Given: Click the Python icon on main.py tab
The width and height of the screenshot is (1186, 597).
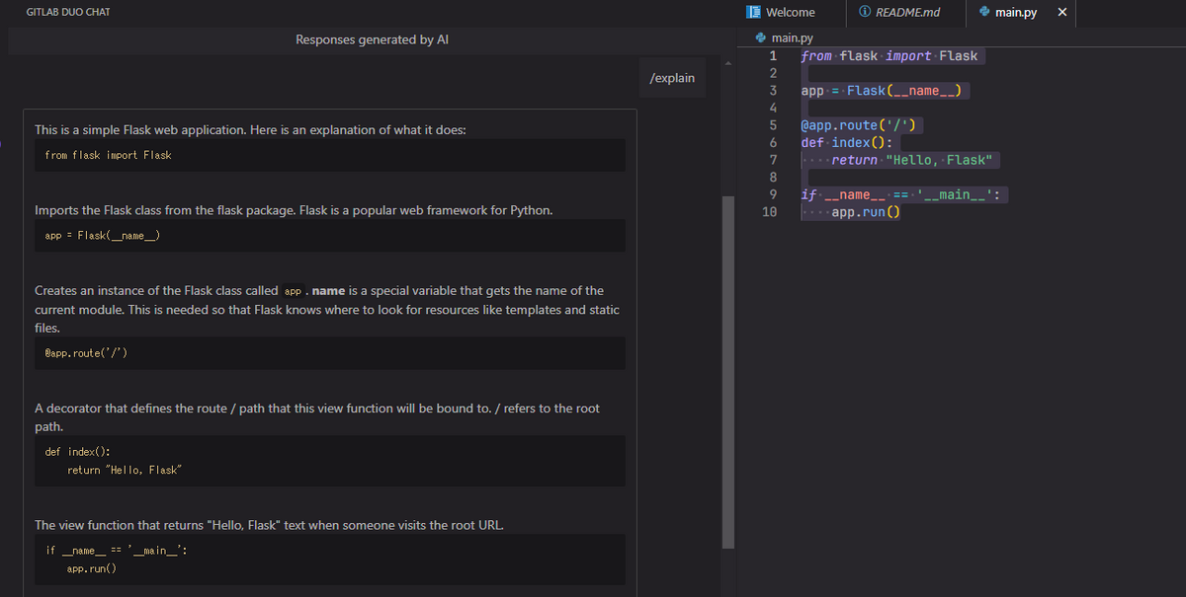Looking at the screenshot, I should (x=985, y=12).
